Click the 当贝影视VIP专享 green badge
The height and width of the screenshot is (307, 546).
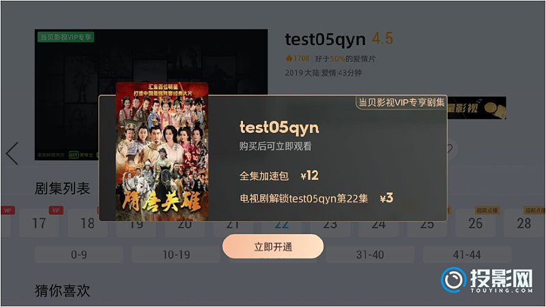pos(66,37)
